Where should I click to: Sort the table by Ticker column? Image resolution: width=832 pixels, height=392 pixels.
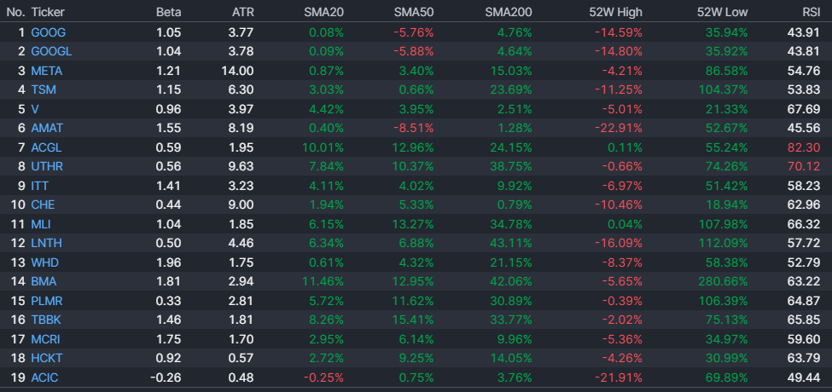48,13
